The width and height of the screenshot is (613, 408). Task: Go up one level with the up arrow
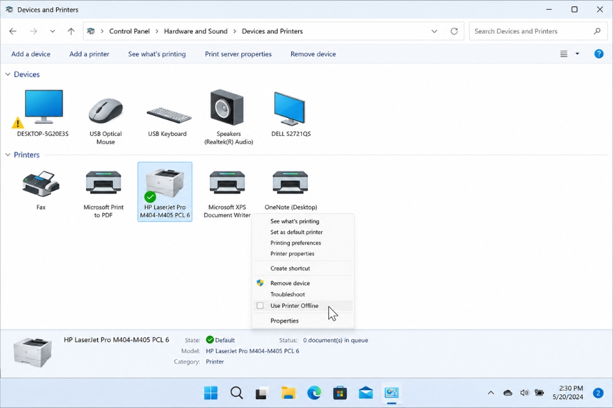click(x=71, y=31)
